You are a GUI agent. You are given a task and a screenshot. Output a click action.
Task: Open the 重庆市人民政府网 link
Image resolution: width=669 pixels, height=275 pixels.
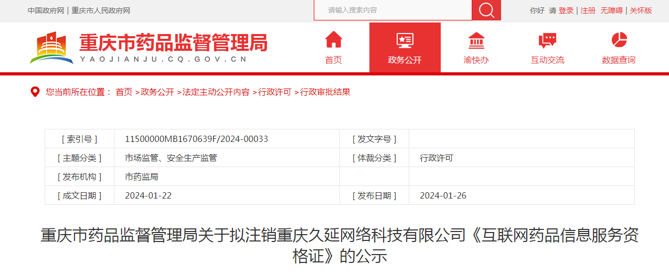[x=101, y=10]
